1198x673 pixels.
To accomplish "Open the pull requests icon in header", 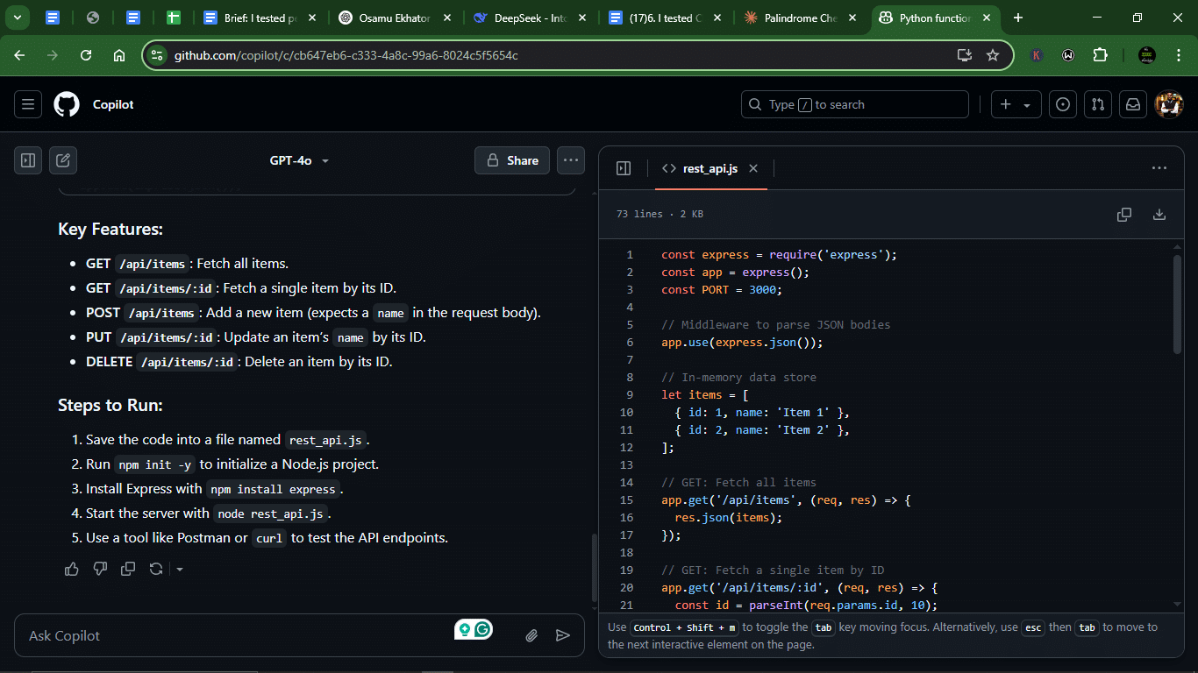I will click(1098, 104).
